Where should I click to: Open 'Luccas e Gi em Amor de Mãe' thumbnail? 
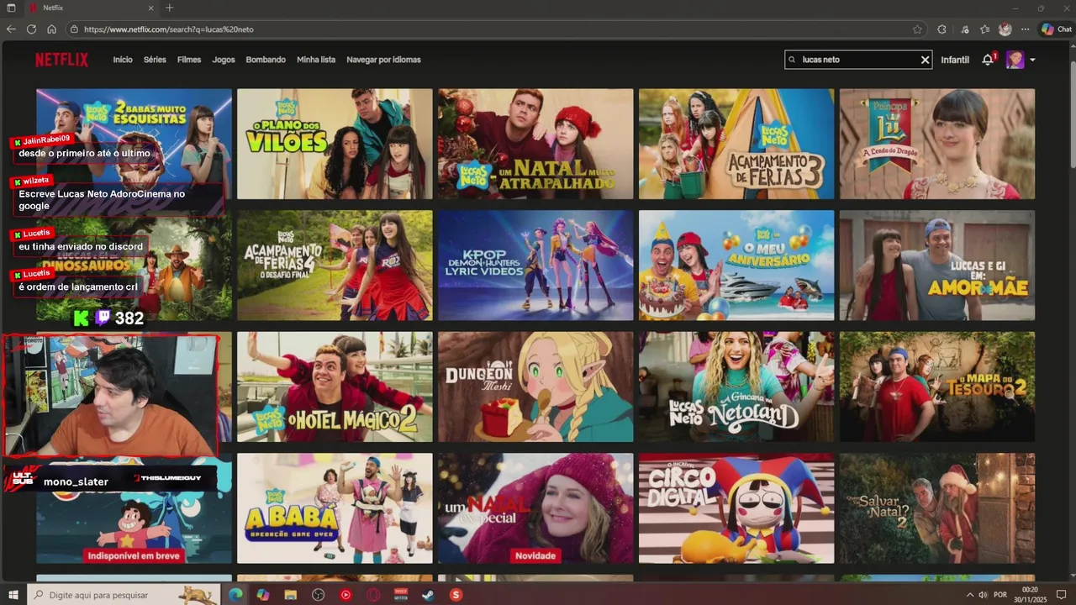tap(937, 265)
